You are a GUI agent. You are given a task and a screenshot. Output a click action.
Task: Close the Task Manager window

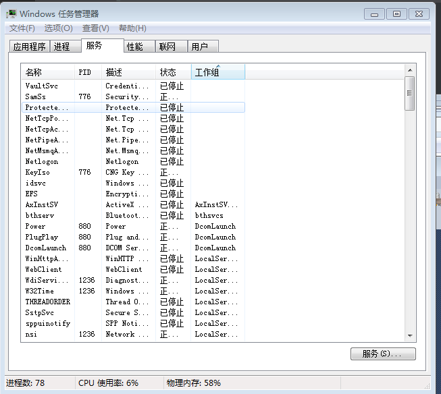pyautogui.click(x=419, y=14)
